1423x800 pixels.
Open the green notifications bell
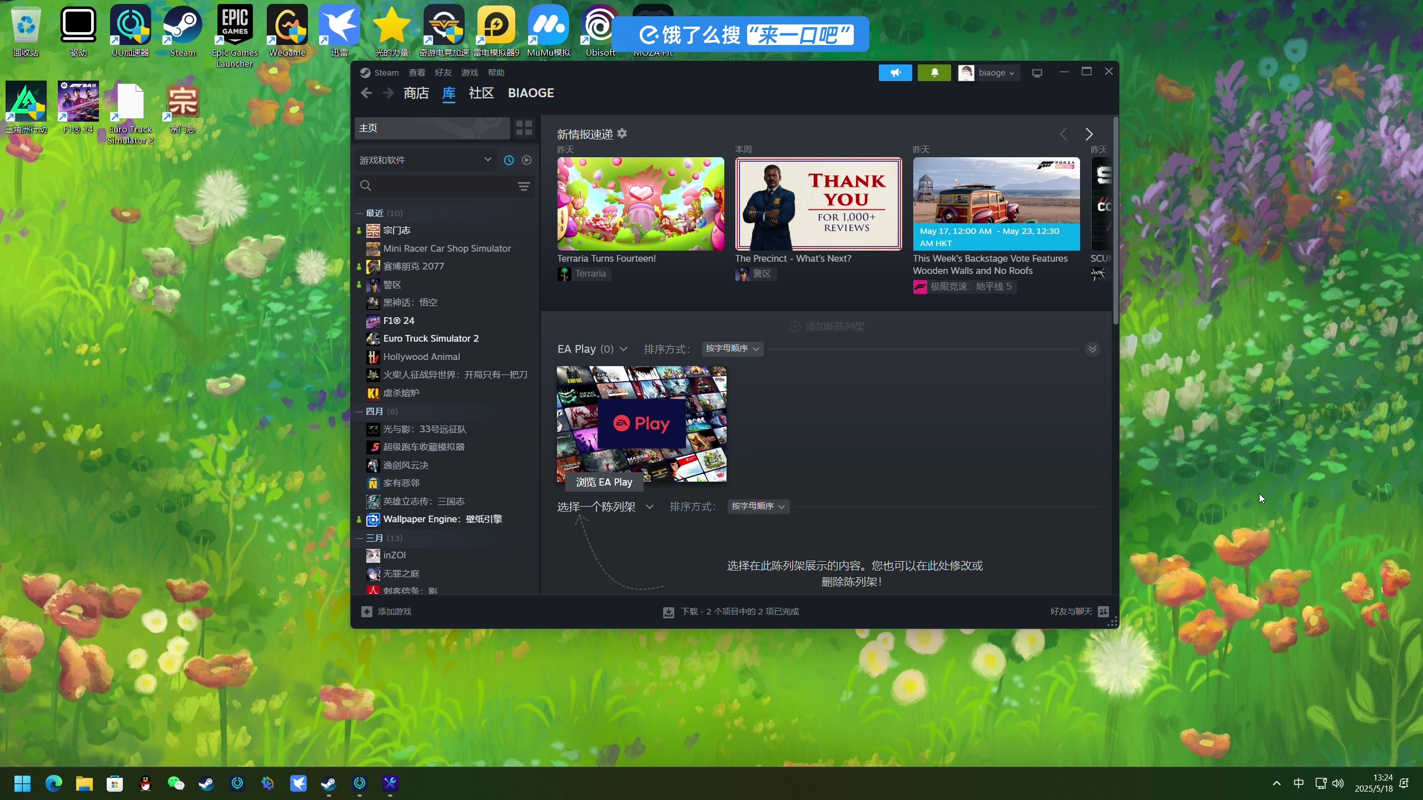(x=934, y=73)
